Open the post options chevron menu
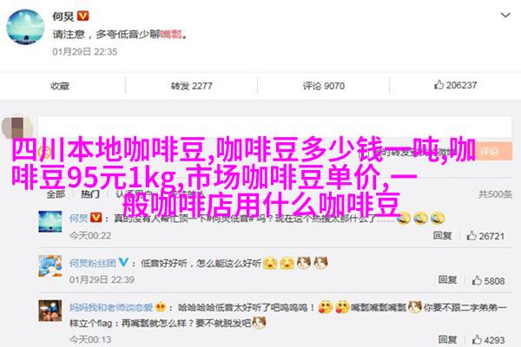This screenshot has width=521, height=347. (505, 16)
